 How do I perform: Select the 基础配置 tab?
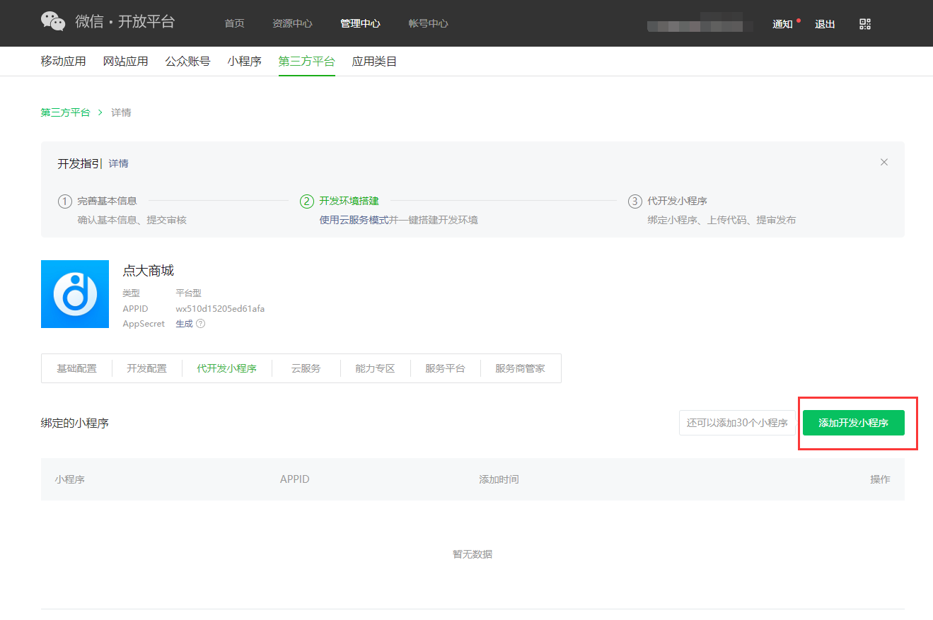coord(77,368)
